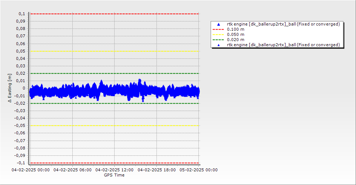Image resolution: width=356 pixels, height=185 pixels.
Task: Click the green dashed legend line sample
Action: 218,40
